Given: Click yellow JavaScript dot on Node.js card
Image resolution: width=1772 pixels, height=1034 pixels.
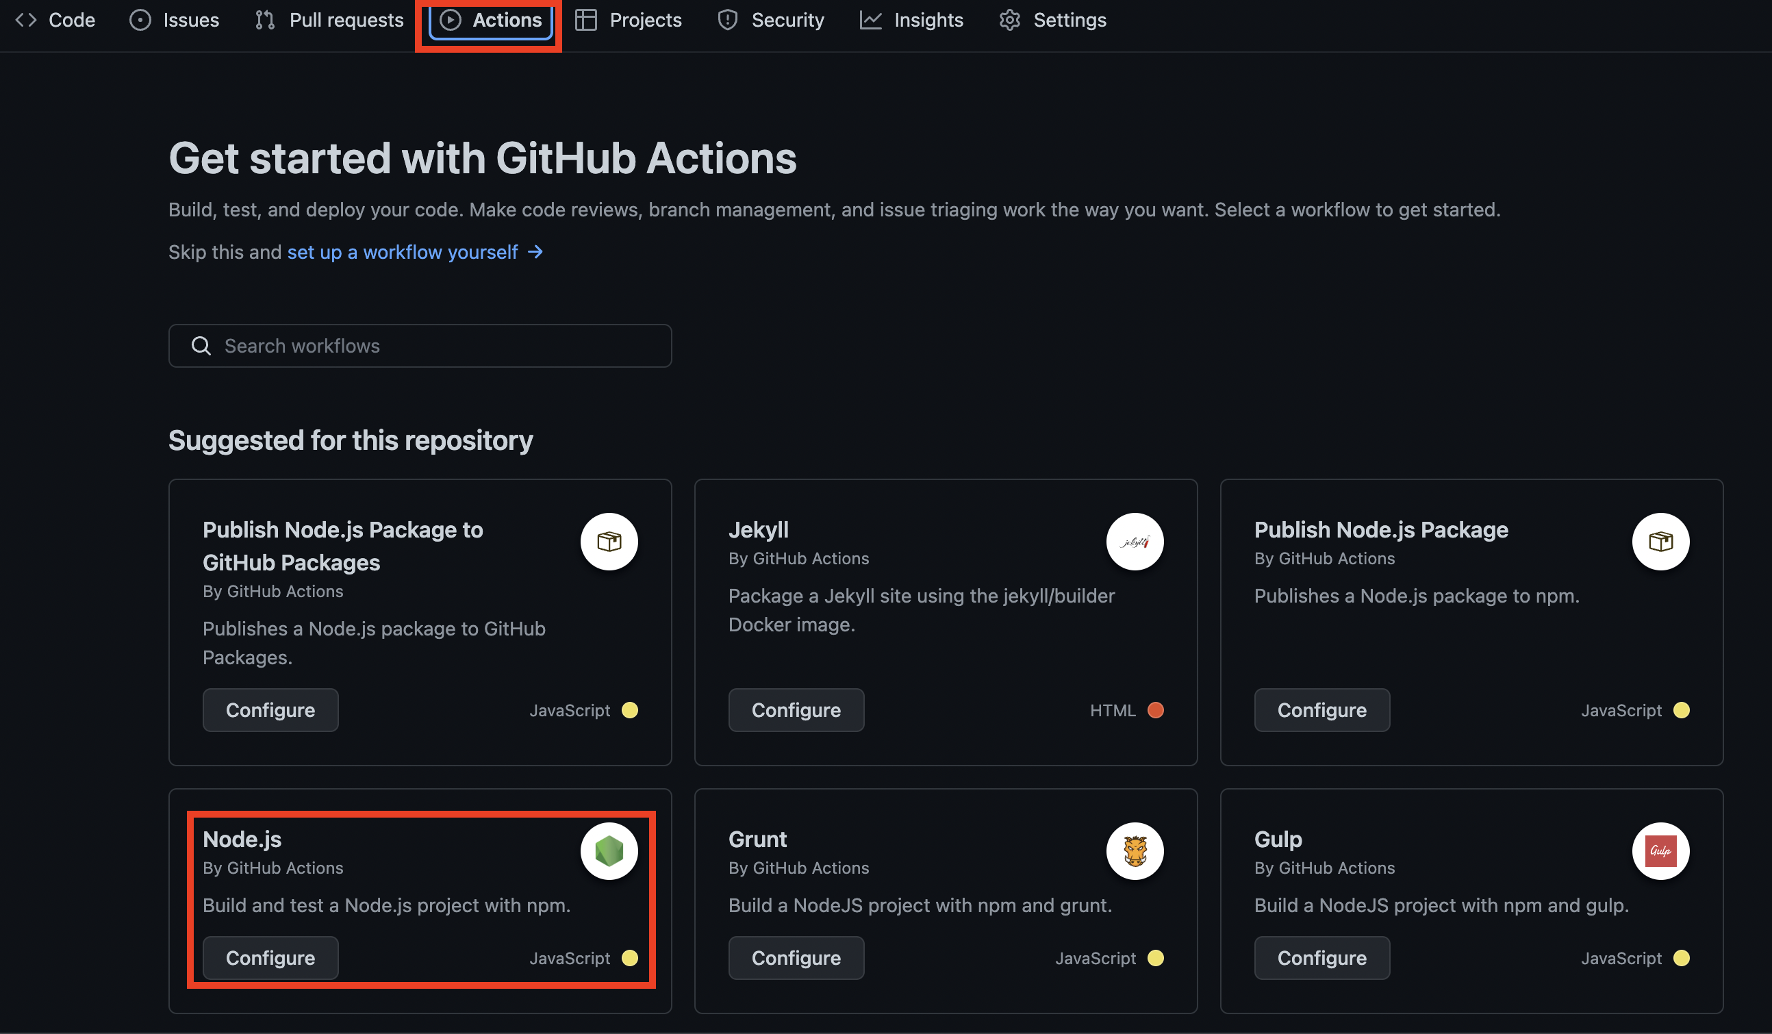Looking at the screenshot, I should tap(629, 957).
